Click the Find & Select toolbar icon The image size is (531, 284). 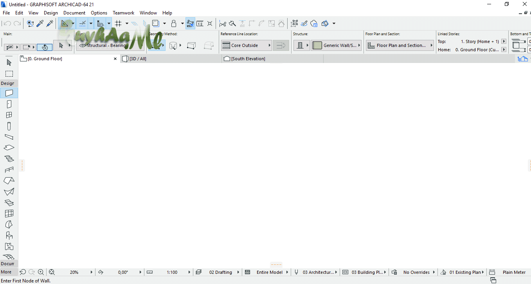tap(31, 23)
